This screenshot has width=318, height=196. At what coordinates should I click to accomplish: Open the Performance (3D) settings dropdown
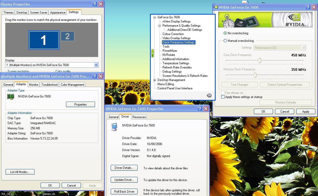coord(304,48)
